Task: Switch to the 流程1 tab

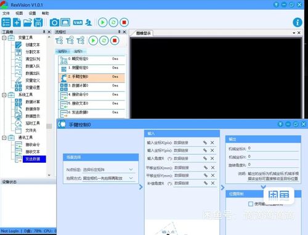Action: tap(78, 51)
